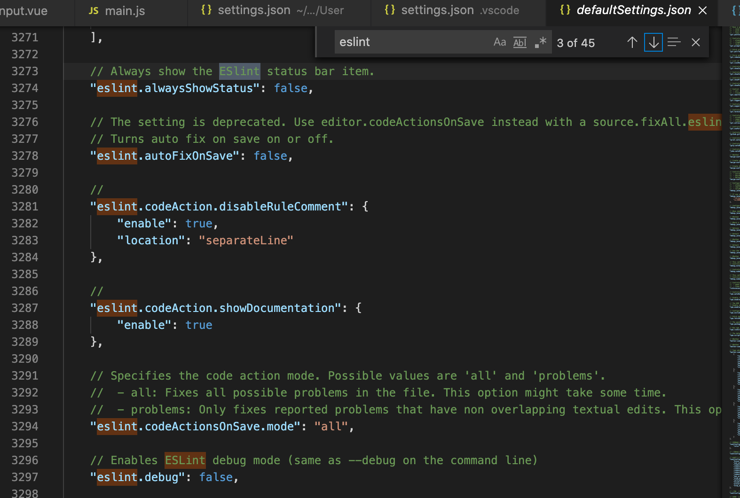Screen dimensions: 740x498
Task: Click the false value of autoFixOnSave
Action: [x=270, y=156]
